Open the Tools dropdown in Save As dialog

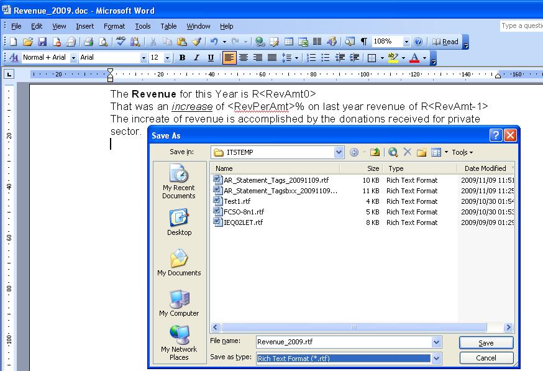pyautogui.click(x=461, y=152)
